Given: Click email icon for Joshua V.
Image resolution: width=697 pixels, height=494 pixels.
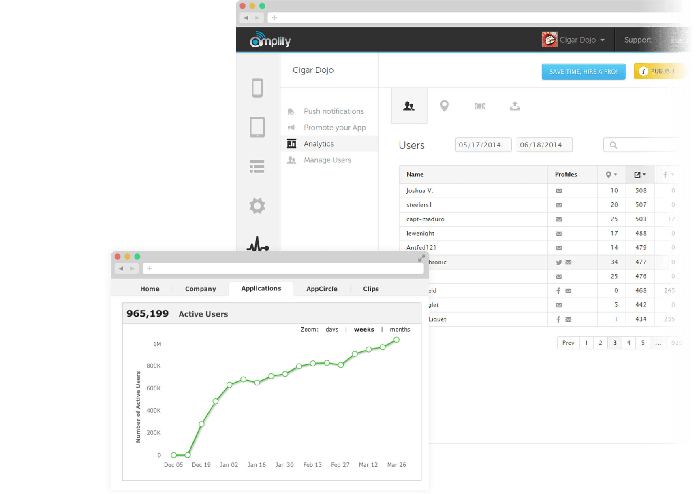Looking at the screenshot, I should pyautogui.click(x=559, y=191).
